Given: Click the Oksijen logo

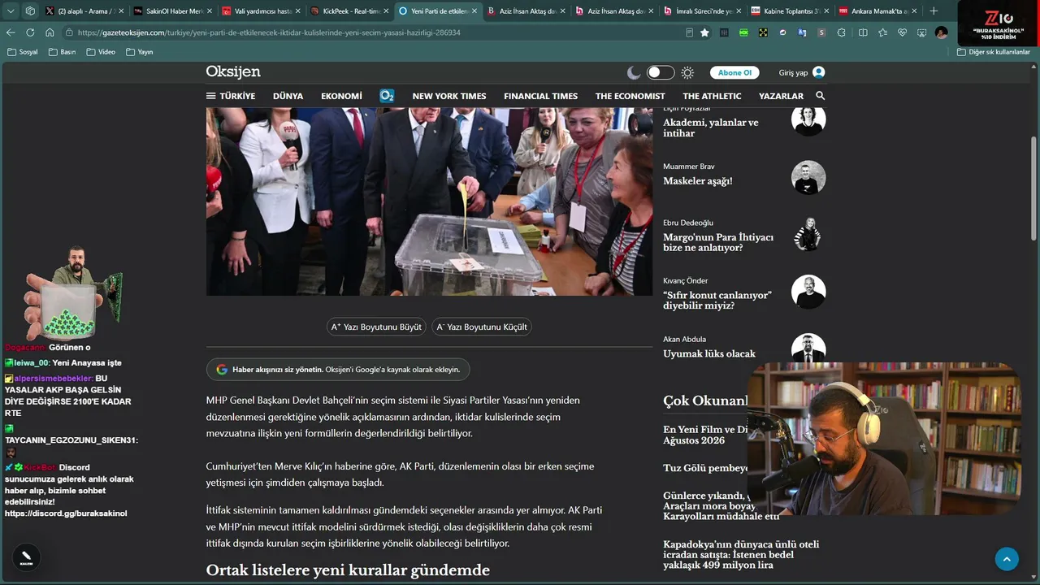Looking at the screenshot, I should [x=233, y=71].
